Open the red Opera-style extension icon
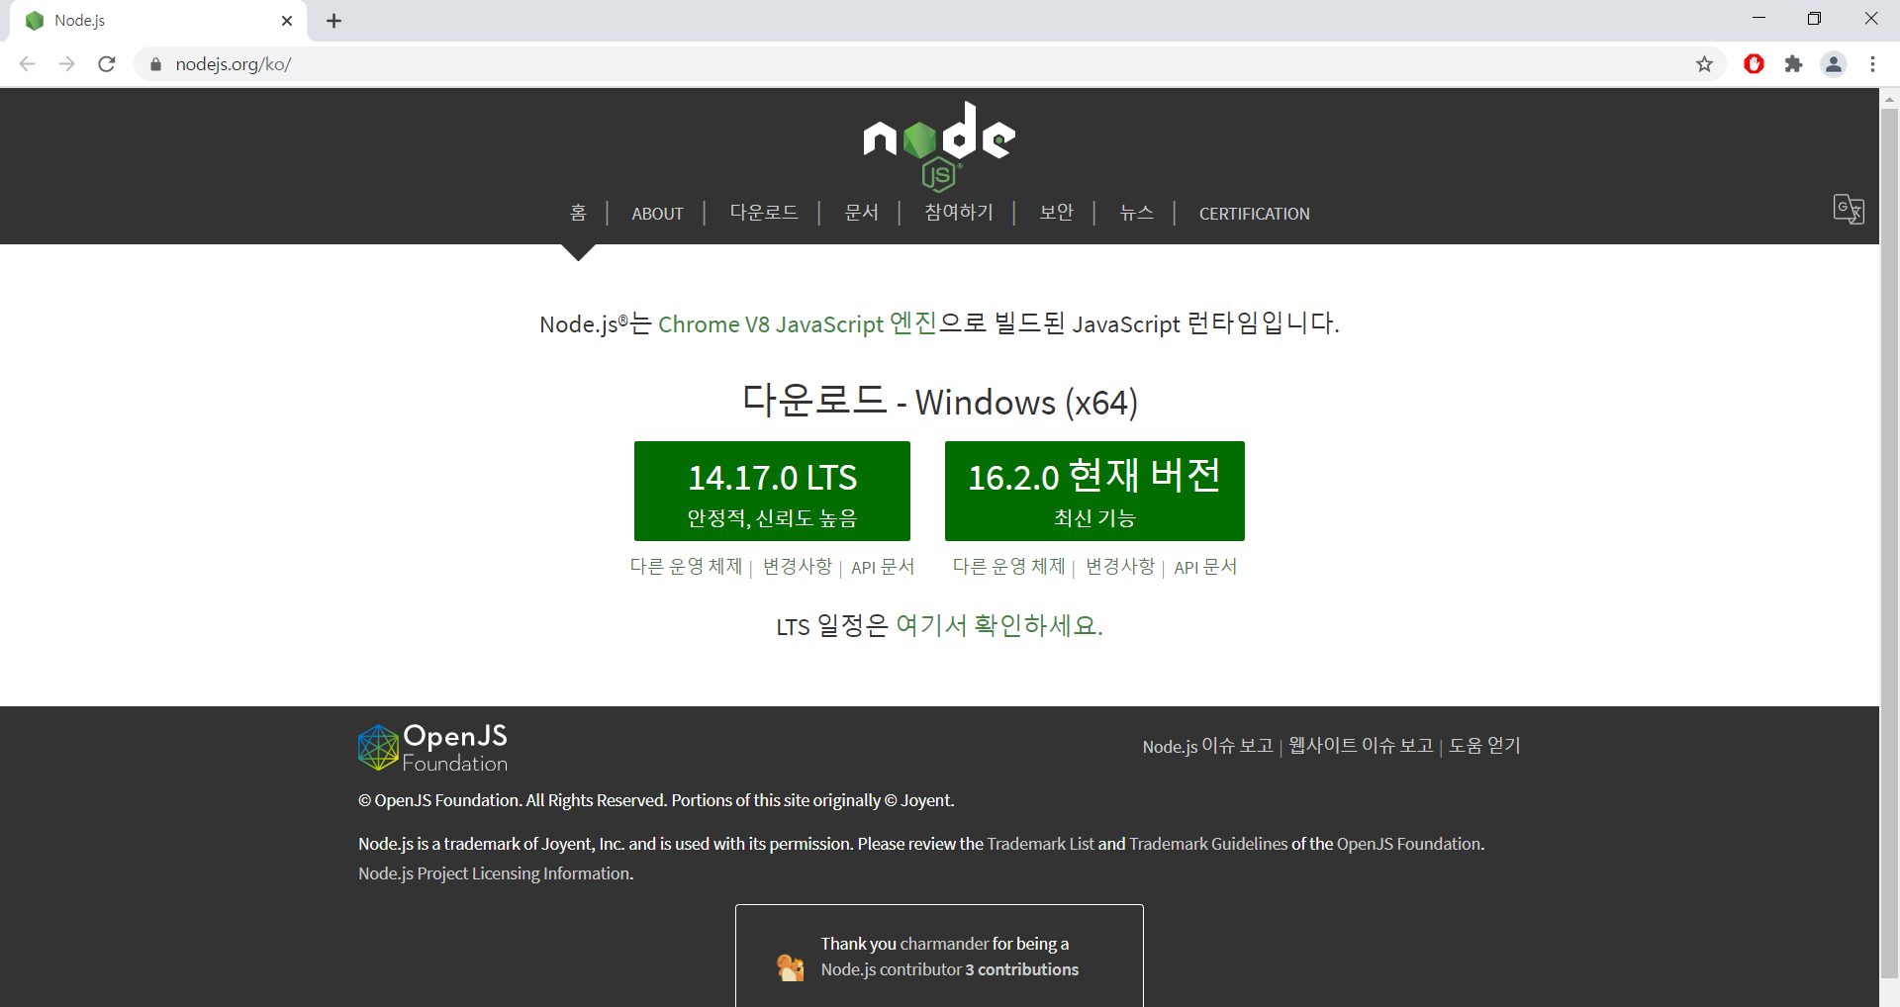Image resolution: width=1900 pixels, height=1007 pixels. tap(1754, 64)
